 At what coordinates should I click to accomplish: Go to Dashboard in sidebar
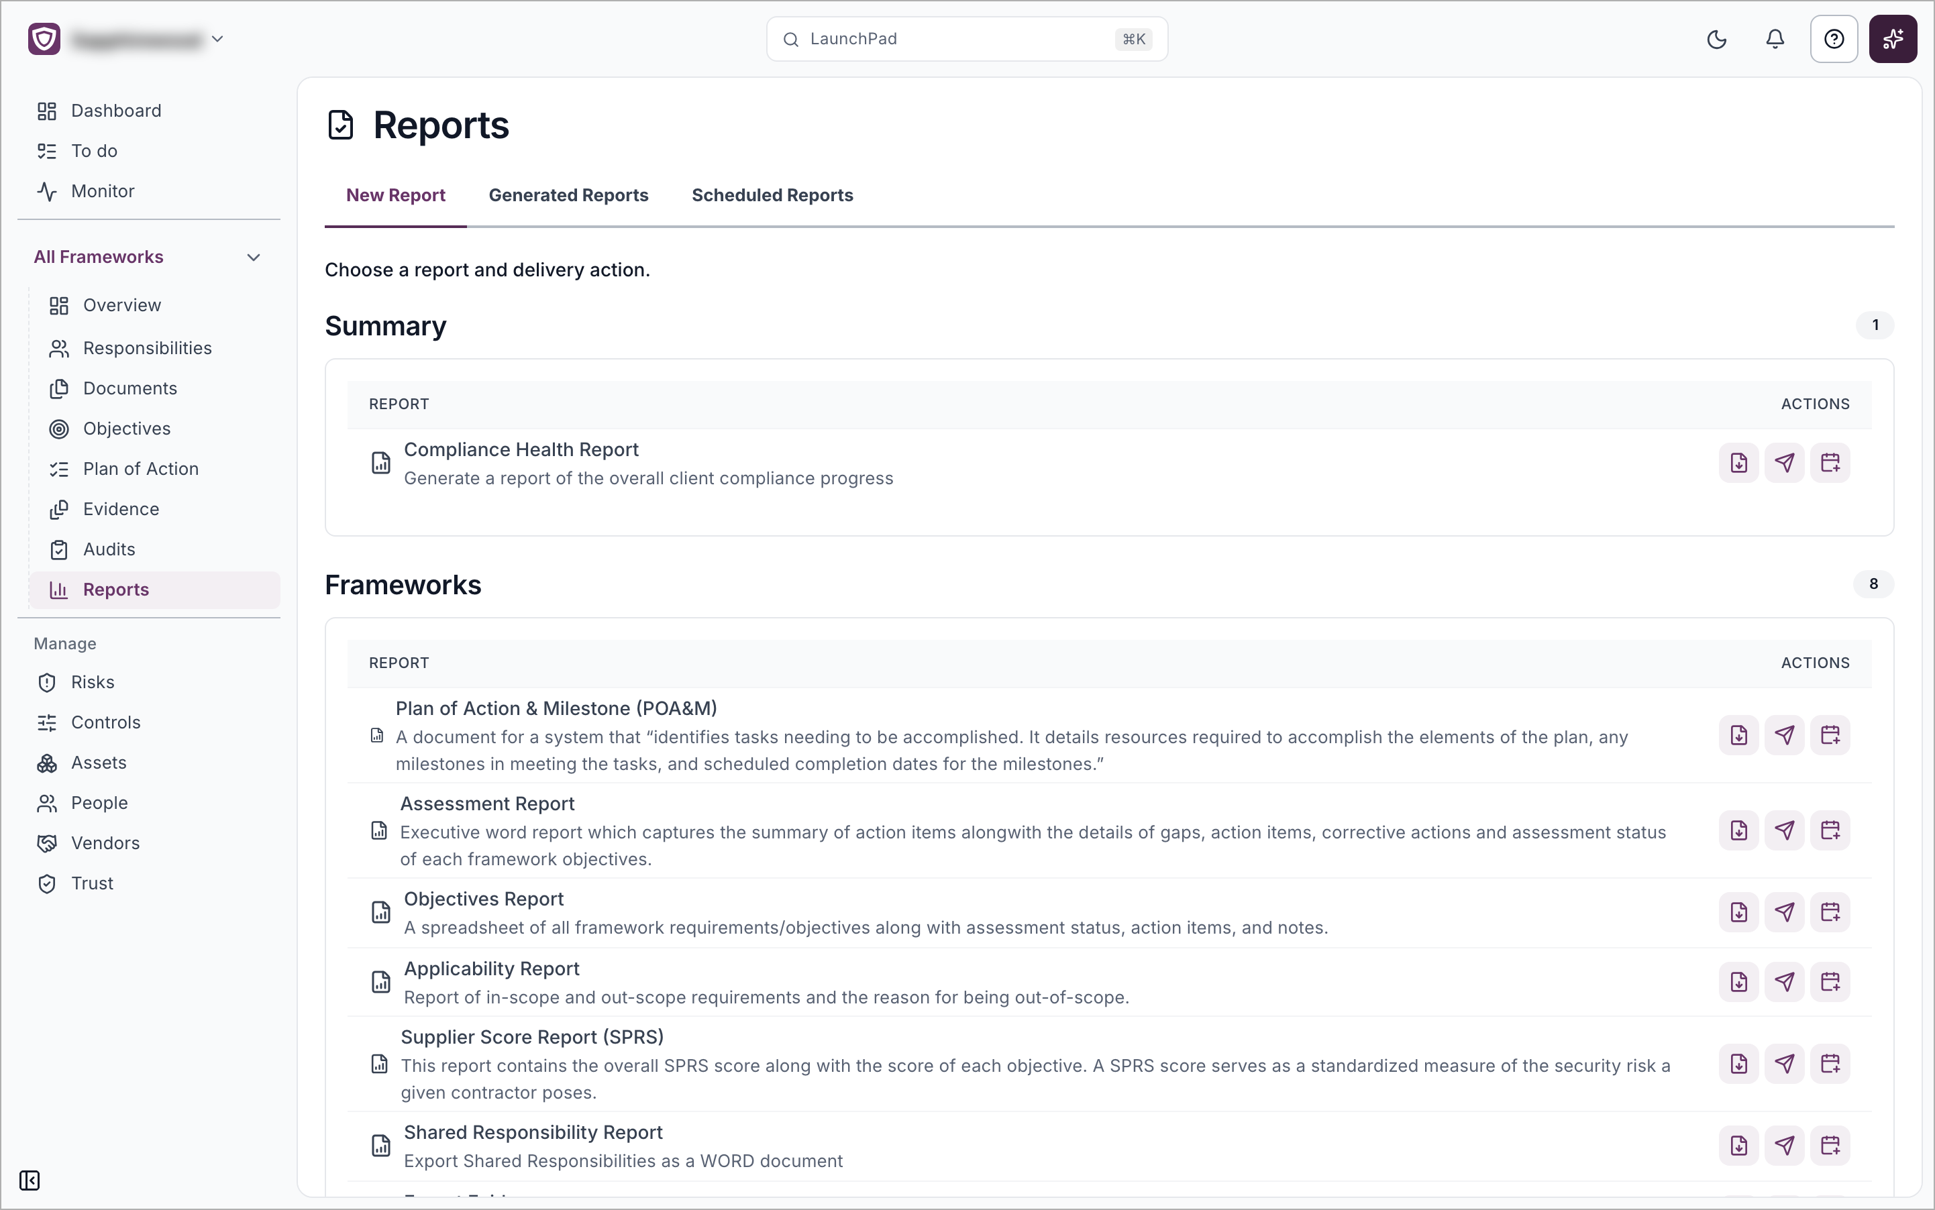(x=149, y=111)
